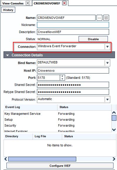Collapse the Connection Details section
117x170 pixels.
pos(7,55)
